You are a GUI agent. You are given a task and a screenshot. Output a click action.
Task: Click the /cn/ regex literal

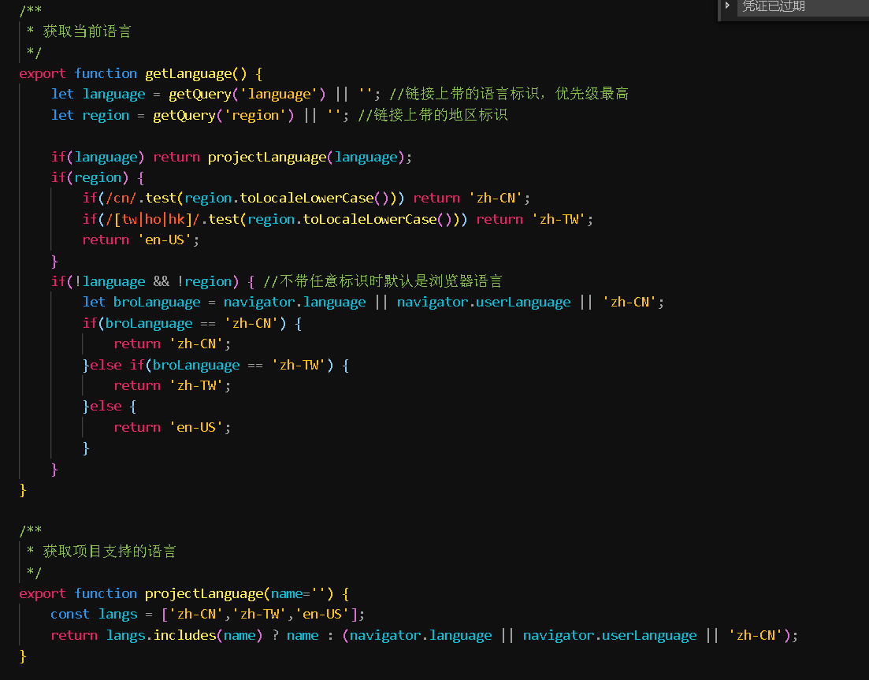click(121, 199)
